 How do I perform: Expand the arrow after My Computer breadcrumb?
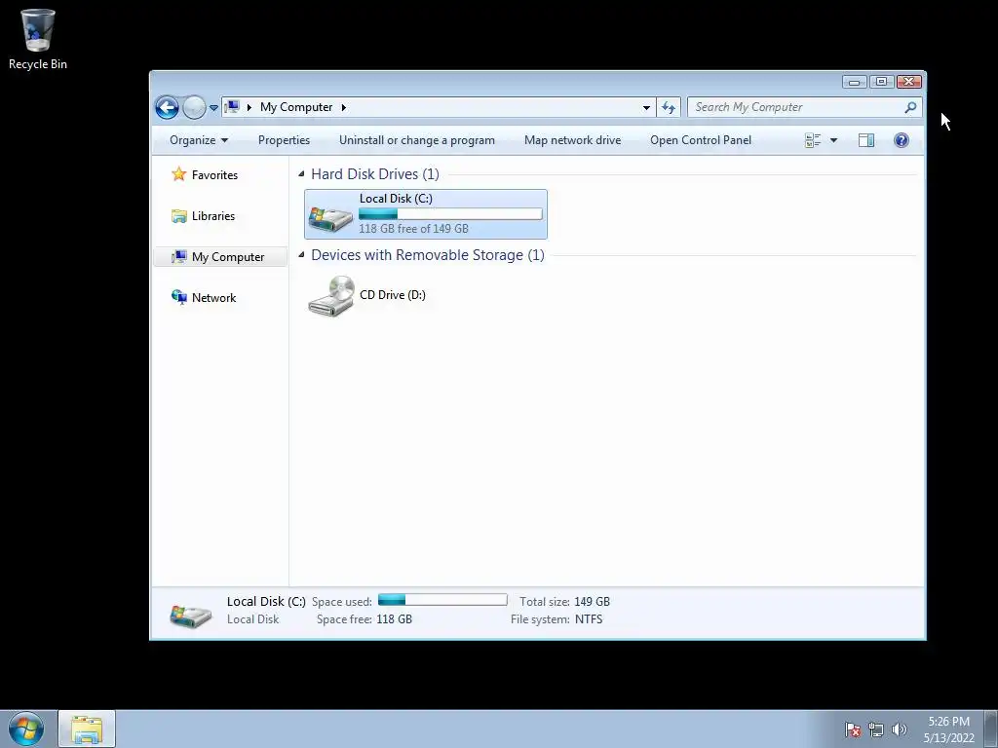[344, 107]
